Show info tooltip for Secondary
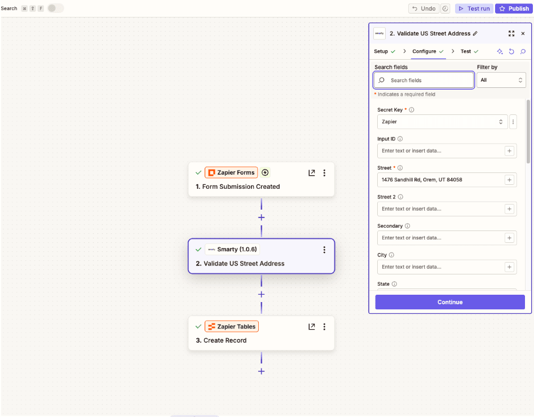The image size is (534, 417). pos(407,226)
